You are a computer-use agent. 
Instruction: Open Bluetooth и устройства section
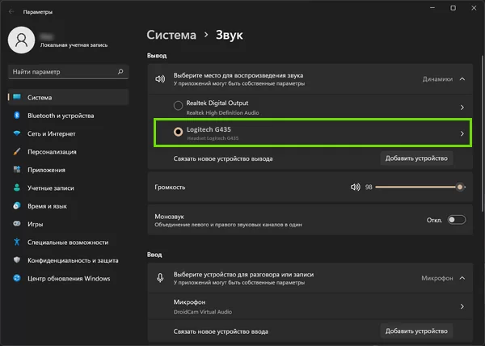pos(61,116)
